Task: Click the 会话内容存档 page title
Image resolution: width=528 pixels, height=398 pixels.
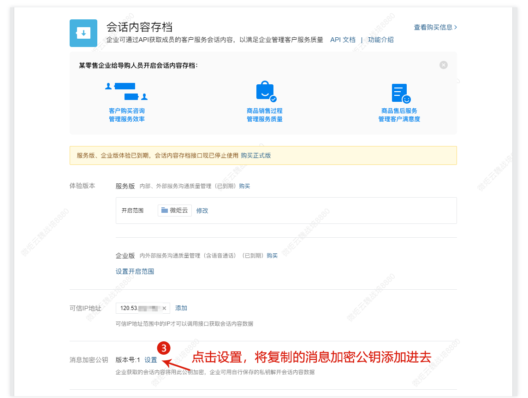Action: click(139, 27)
